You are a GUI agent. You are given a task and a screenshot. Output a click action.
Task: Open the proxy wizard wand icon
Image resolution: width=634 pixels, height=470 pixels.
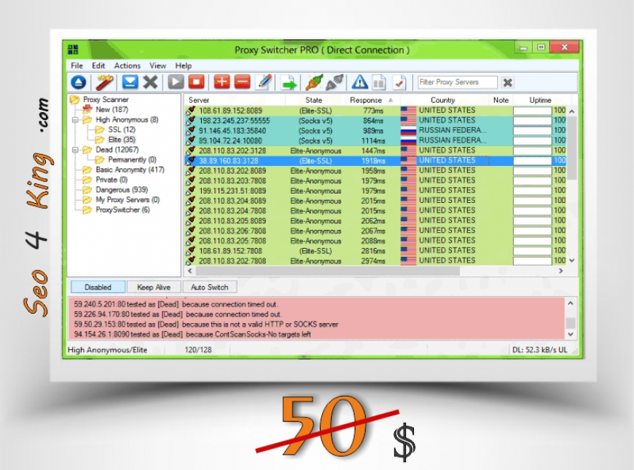click(104, 82)
